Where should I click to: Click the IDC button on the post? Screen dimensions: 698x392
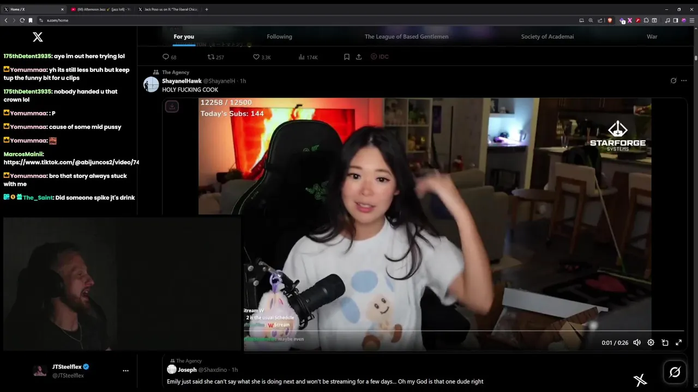coord(380,57)
